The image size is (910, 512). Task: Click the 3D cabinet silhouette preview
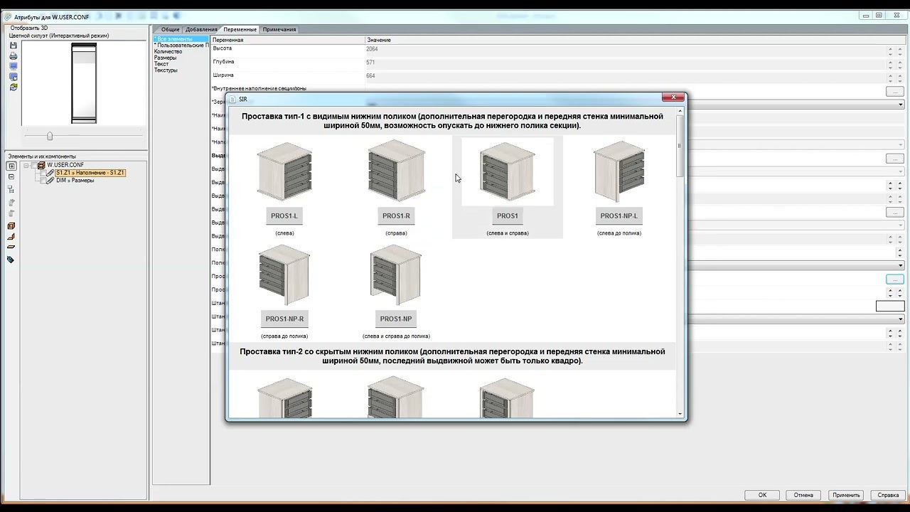pos(84,83)
